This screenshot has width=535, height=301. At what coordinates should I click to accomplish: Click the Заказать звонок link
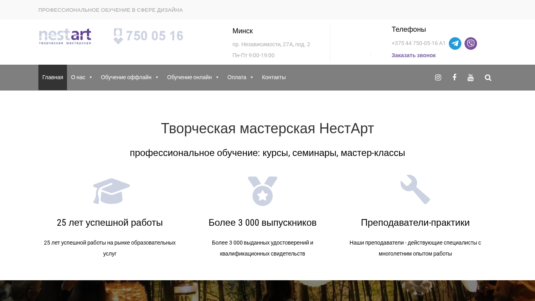point(414,55)
